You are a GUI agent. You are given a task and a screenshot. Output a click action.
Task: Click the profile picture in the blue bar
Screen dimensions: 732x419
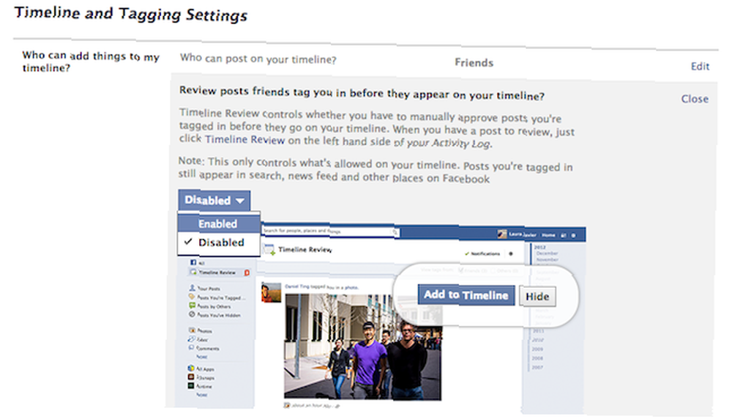[x=502, y=234]
